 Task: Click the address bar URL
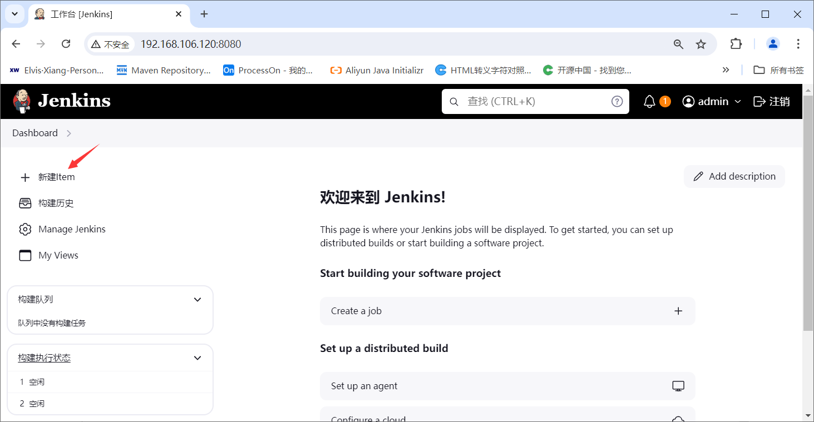[191, 44]
